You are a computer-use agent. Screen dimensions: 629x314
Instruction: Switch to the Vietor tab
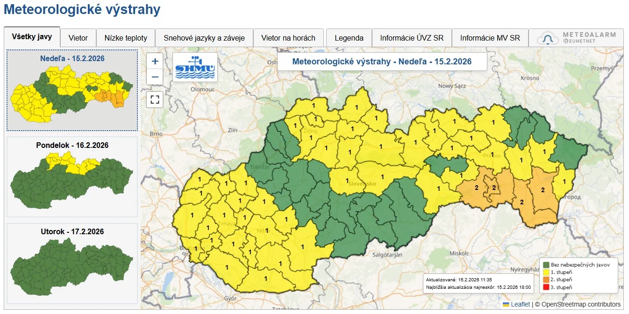pos(78,38)
